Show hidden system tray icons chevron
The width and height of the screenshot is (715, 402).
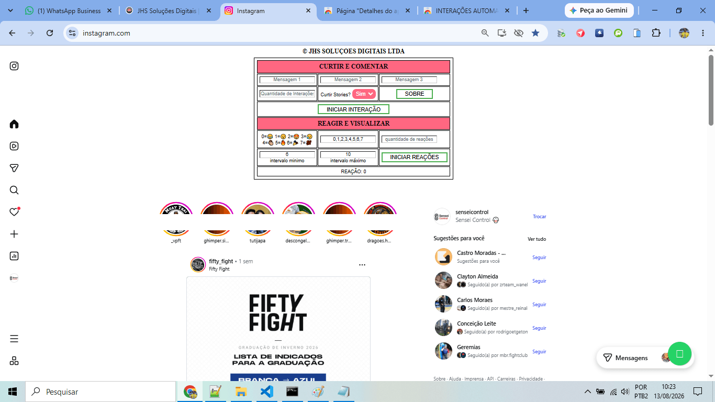(x=587, y=392)
